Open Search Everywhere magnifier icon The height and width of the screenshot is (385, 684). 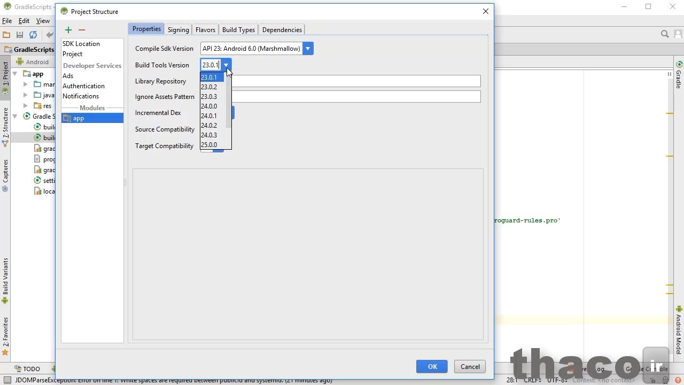tap(665, 34)
